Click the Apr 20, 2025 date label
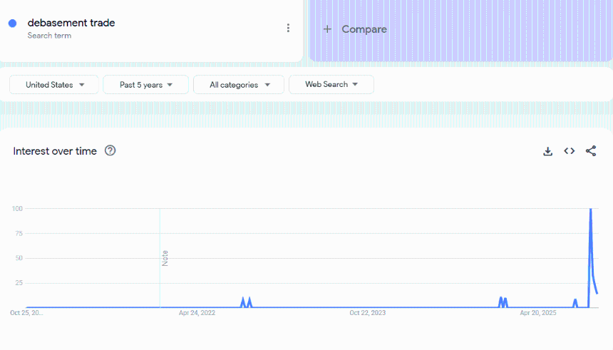Screen dimensions: 613x350 (x=537, y=313)
